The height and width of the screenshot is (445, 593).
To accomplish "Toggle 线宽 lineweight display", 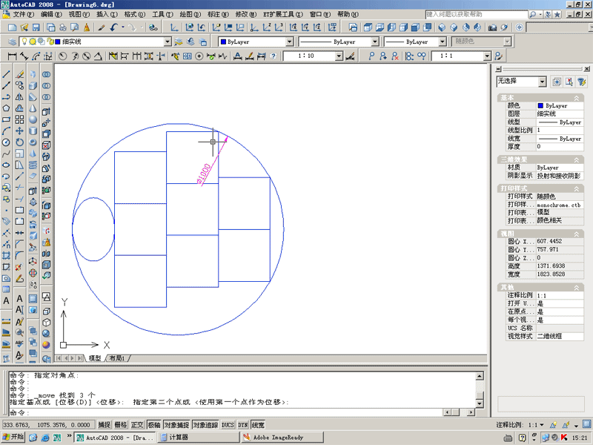I will [258, 425].
